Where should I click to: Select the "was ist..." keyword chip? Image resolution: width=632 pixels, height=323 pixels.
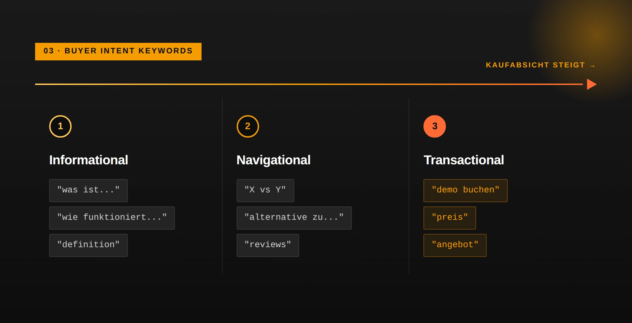88,191
